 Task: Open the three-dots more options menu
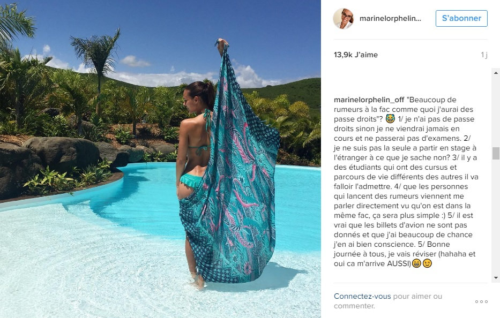coord(481,301)
